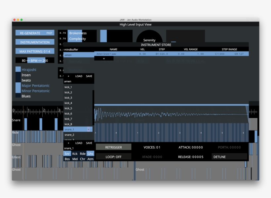This screenshot has width=271, height=198.
Task: Select the Mel instrument category icon
Action: click(x=75, y=159)
